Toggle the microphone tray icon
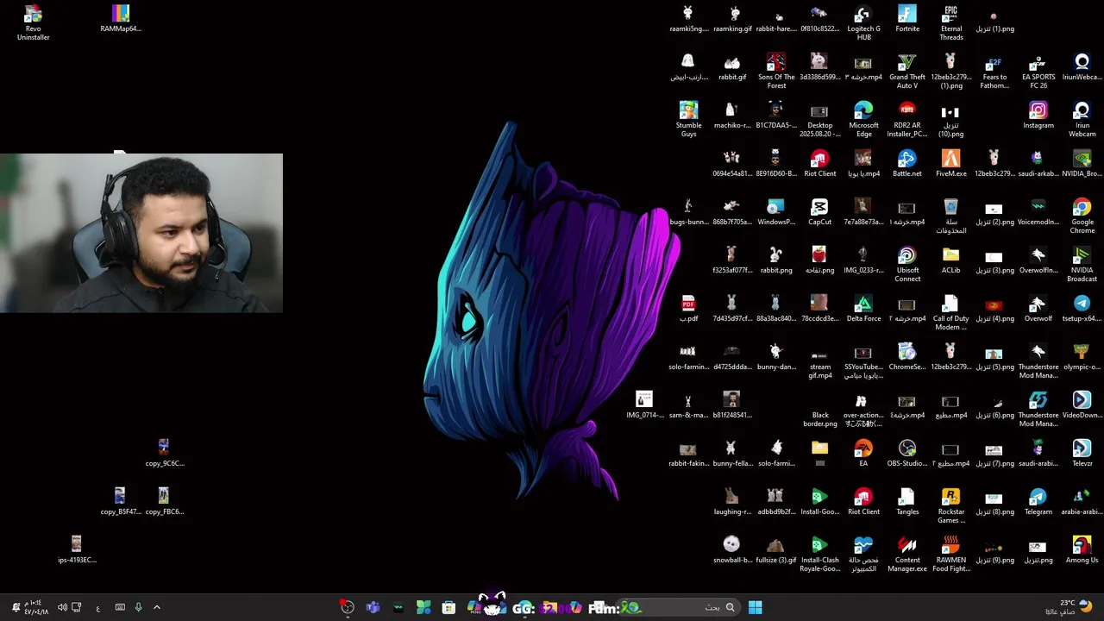 pos(138,607)
